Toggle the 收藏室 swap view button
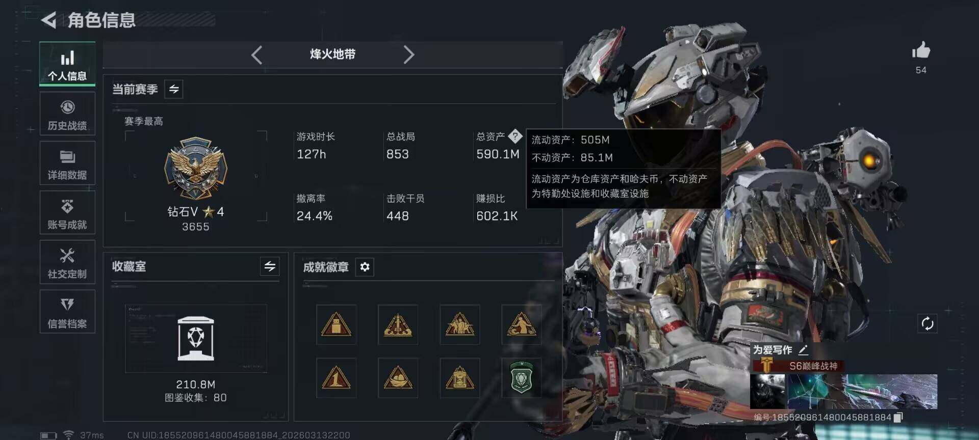Image resolution: width=979 pixels, height=440 pixels. tap(270, 266)
